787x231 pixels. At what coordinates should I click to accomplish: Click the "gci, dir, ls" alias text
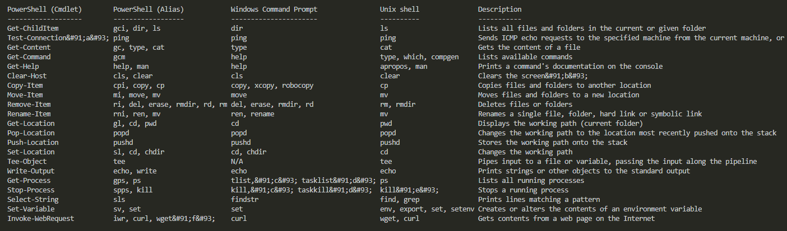coord(137,28)
